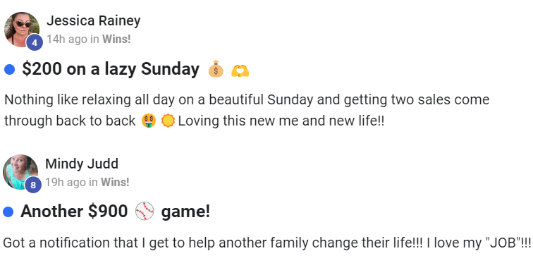Click the 19h ago timestamp
This screenshot has height=263, width=533.
(x=66, y=183)
